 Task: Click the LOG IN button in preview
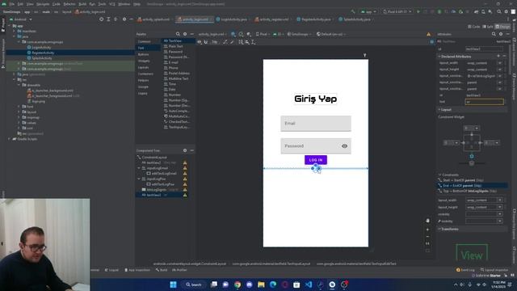tap(316, 160)
